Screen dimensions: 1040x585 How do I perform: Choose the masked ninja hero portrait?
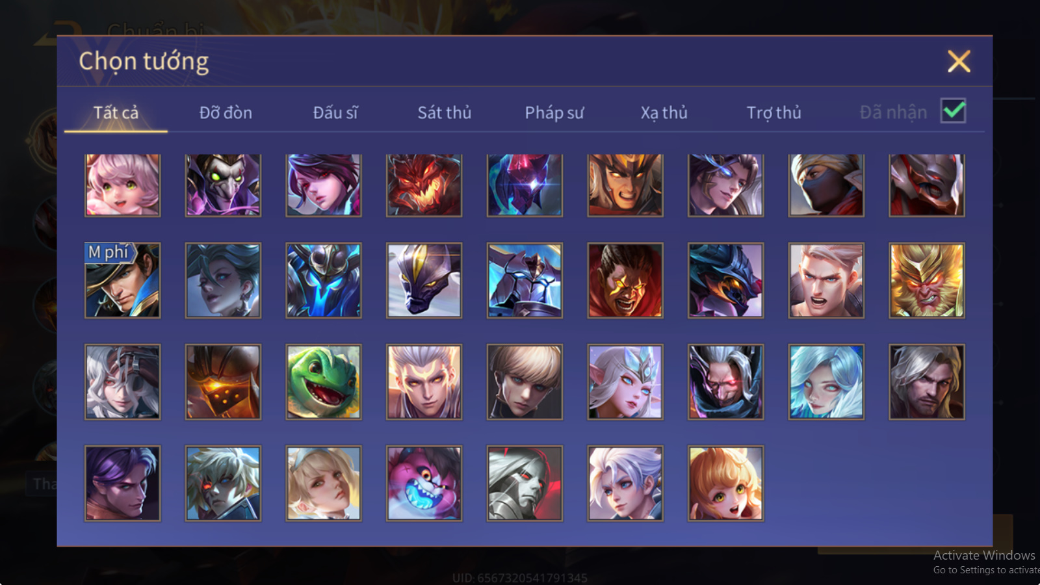click(x=825, y=185)
